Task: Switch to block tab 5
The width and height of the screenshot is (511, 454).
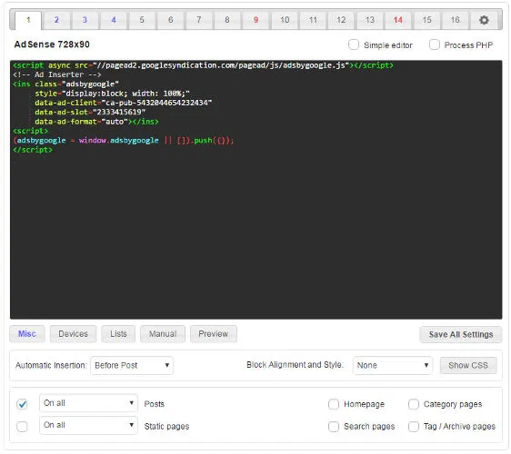Action: pos(142,20)
